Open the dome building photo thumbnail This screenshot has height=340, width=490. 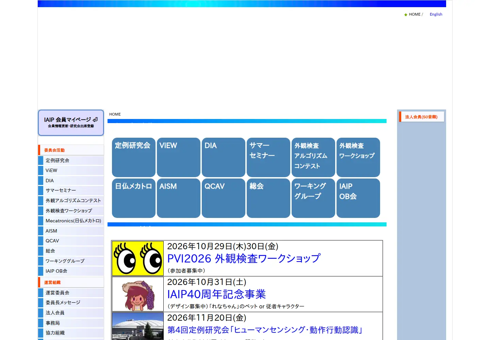coord(138,326)
